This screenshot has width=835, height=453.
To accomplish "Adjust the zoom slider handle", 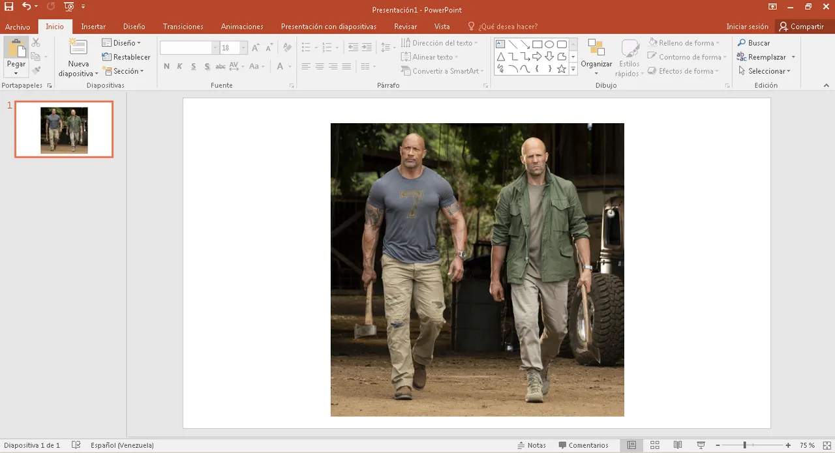I will [744, 445].
